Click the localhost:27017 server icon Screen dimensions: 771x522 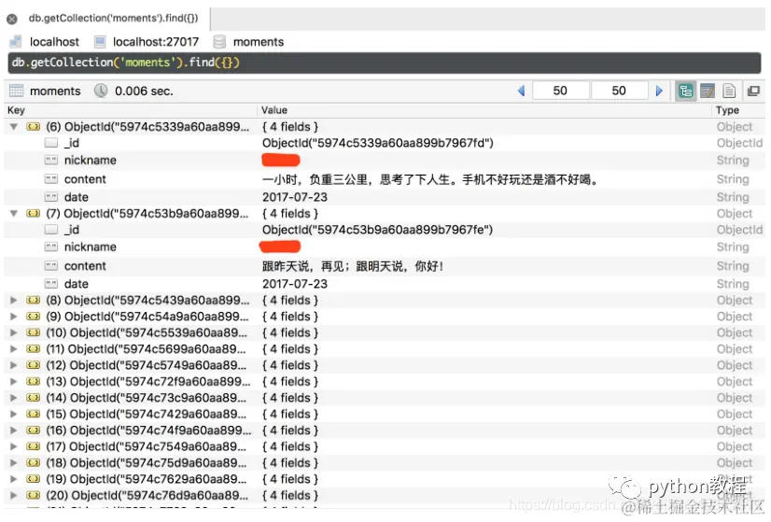coord(100,42)
